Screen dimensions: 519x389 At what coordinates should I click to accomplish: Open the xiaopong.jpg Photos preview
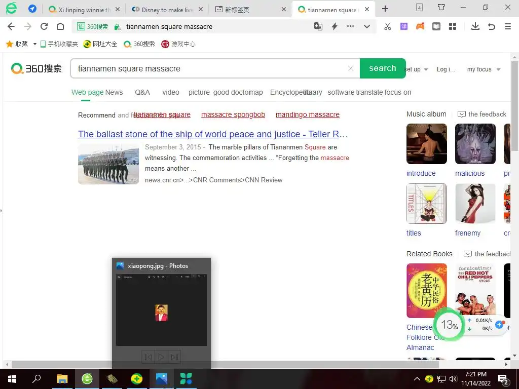161,310
